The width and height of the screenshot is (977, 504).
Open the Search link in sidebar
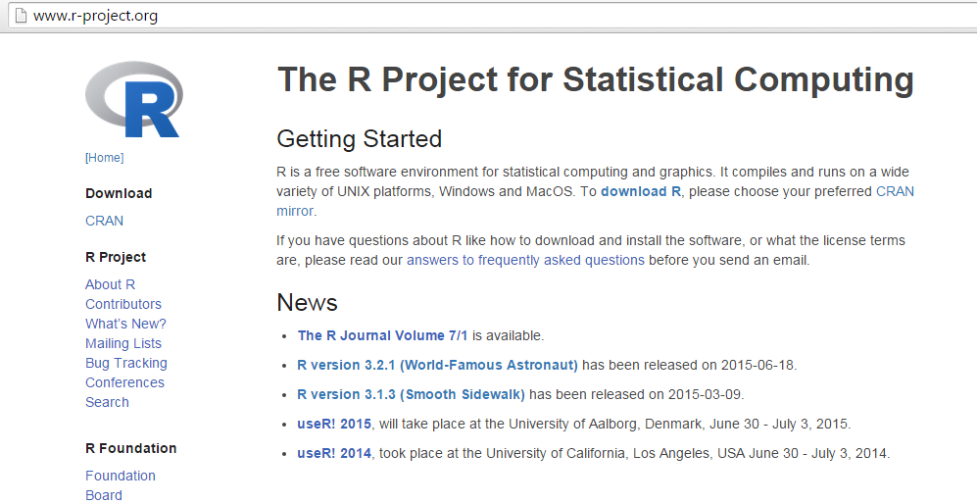(107, 402)
